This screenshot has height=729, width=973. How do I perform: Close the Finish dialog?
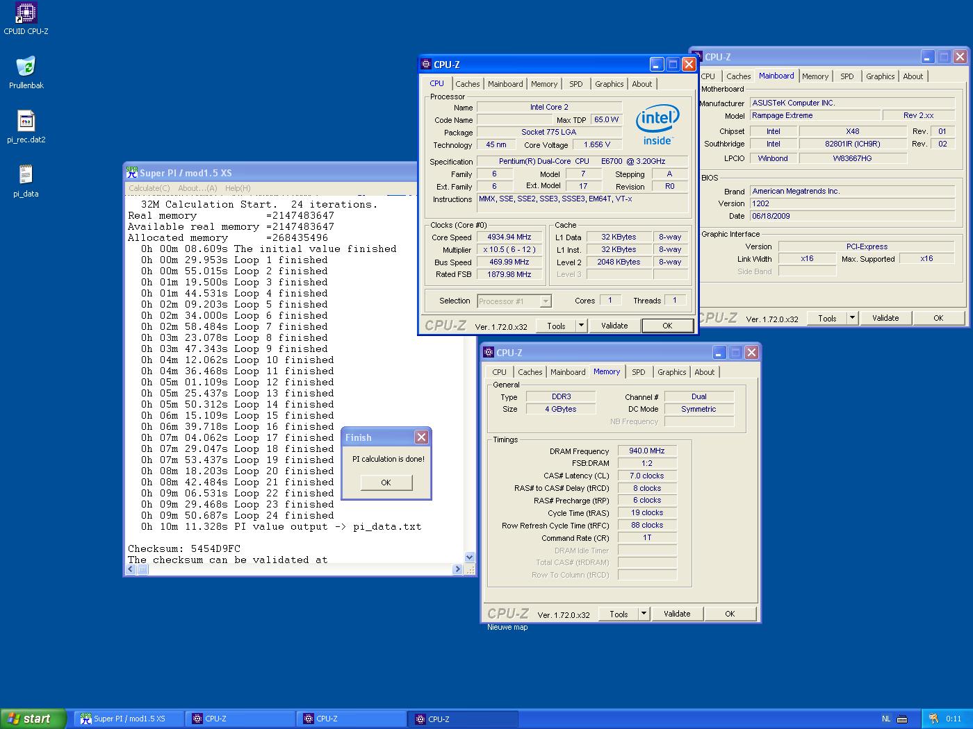tap(421, 437)
